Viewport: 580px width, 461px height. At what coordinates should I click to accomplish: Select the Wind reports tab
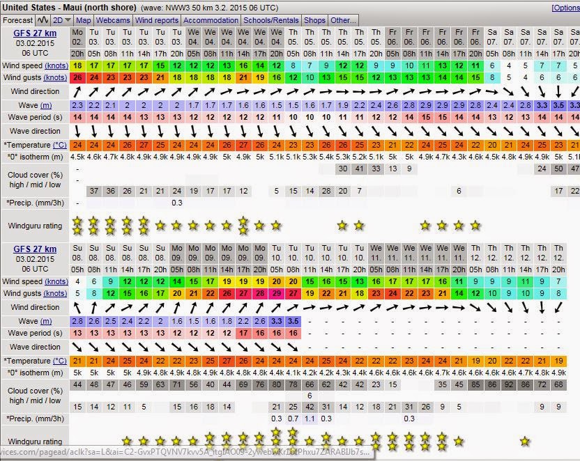point(156,20)
